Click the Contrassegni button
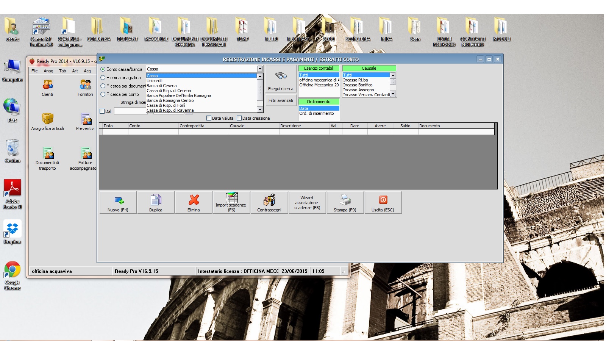The height and width of the screenshot is (341, 606). tap(269, 203)
